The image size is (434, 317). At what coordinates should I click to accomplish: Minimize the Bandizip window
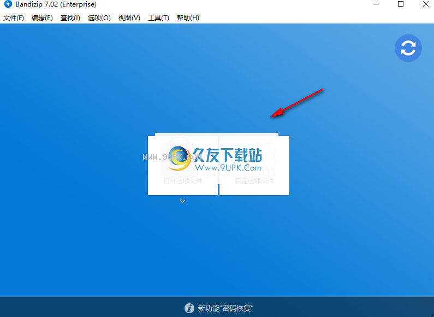point(376,4)
